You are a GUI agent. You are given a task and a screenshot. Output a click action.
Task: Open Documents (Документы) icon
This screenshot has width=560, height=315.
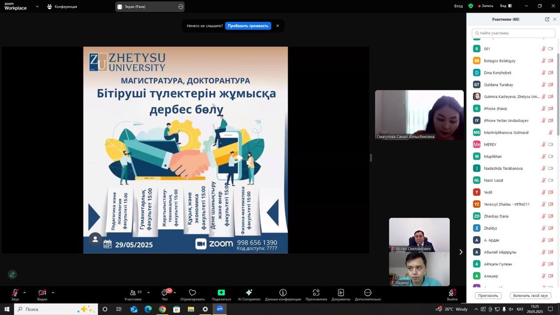341,293
